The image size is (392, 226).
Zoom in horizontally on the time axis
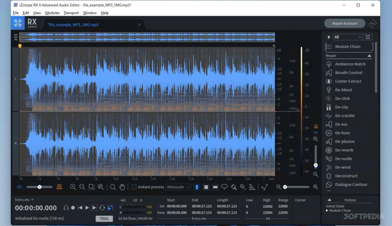click(73, 187)
